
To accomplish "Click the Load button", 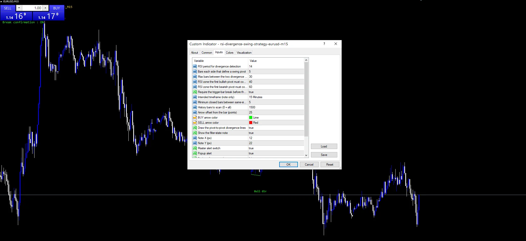I will [324, 146].
